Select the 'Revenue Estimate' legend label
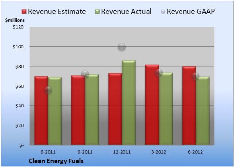Image resolution: width=234 pixels, height=167 pixels. [x=57, y=11]
